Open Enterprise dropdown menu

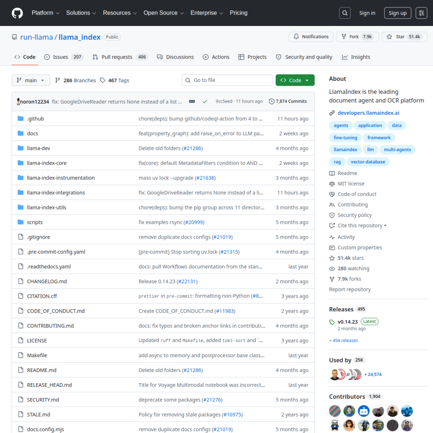coord(207,13)
